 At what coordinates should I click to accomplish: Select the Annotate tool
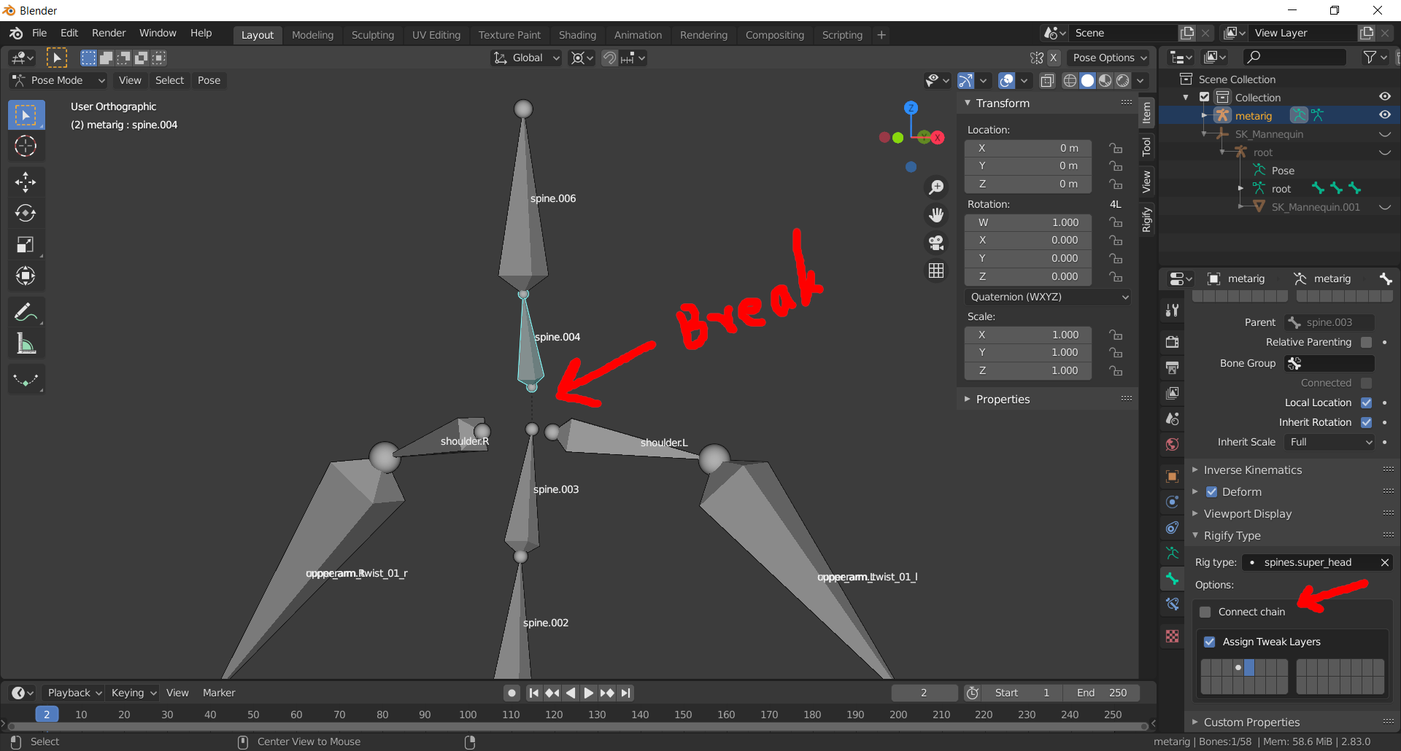click(26, 312)
